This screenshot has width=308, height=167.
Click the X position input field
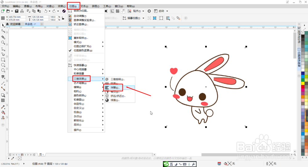click(17, 17)
